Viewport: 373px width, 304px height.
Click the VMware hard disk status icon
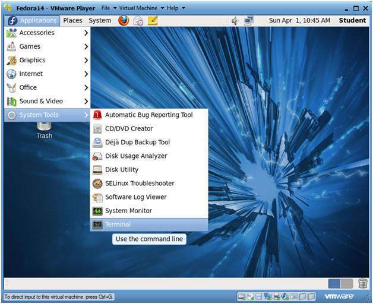(242, 297)
